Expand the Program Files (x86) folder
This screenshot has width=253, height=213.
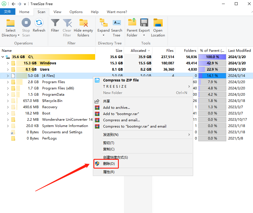click(8, 88)
